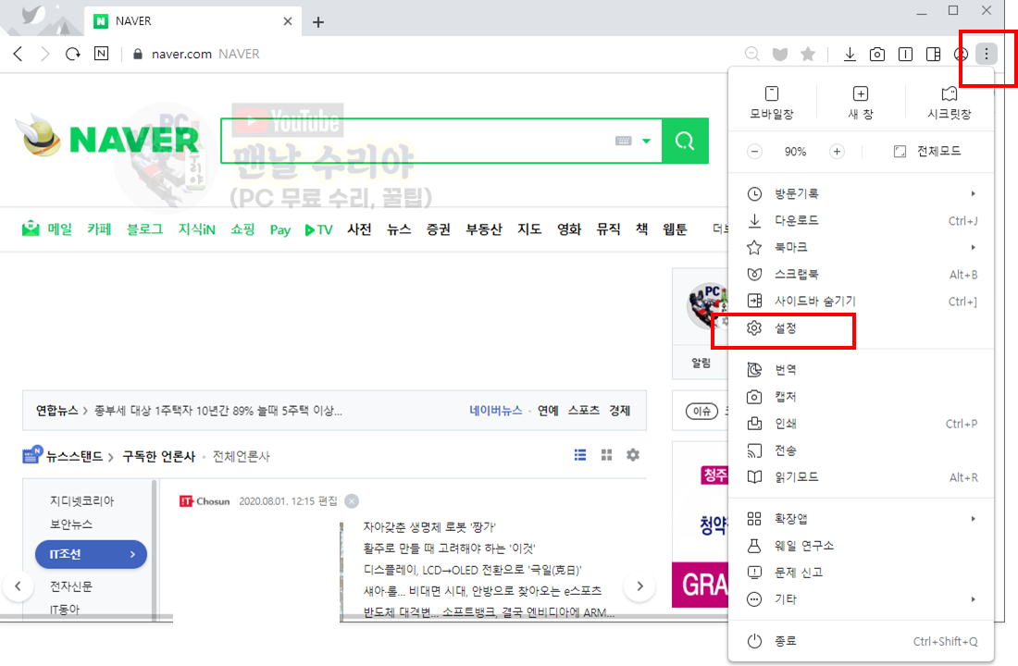The width and height of the screenshot is (1018, 666).
Task: Open 카페 cafe link
Action: click(x=99, y=229)
